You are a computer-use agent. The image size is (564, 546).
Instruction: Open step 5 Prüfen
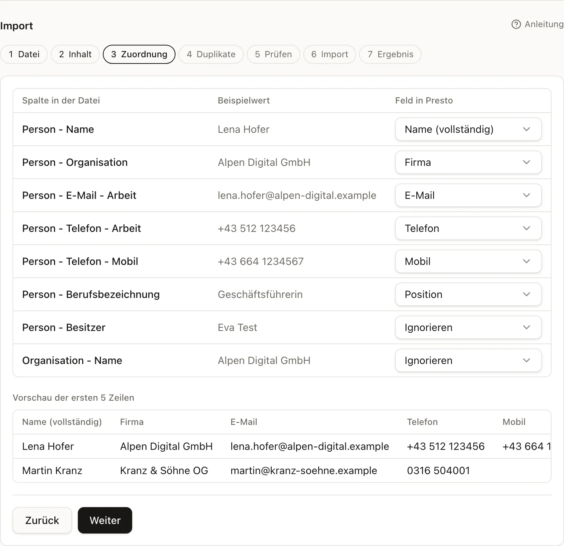tap(274, 54)
